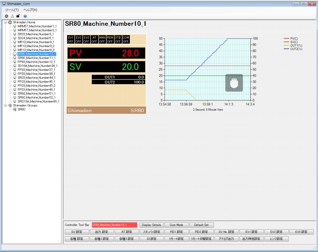Click the red PV(C) legend line
This screenshot has width=318, height=252.
(287, 39)
